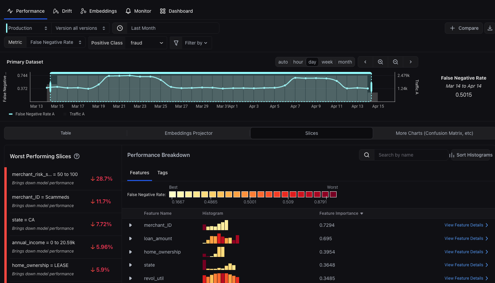Click the right range handle on chart
This screenshot has width=495, height=283.
pyautogui.click(x=371, y=87)
